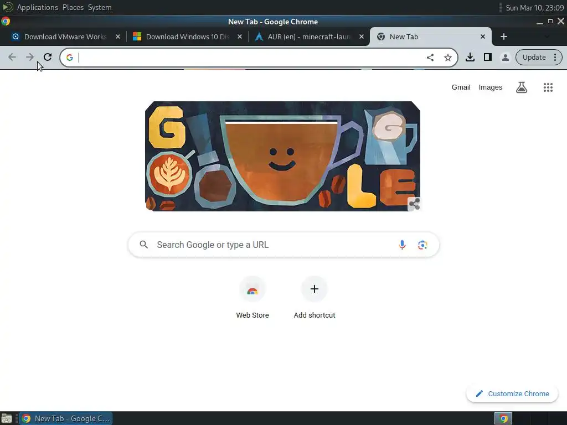The width and height of the screenshot is (567, 425).
Task: Switch to the Download VMware Workstation tab
Action: (x=65, y=37)
